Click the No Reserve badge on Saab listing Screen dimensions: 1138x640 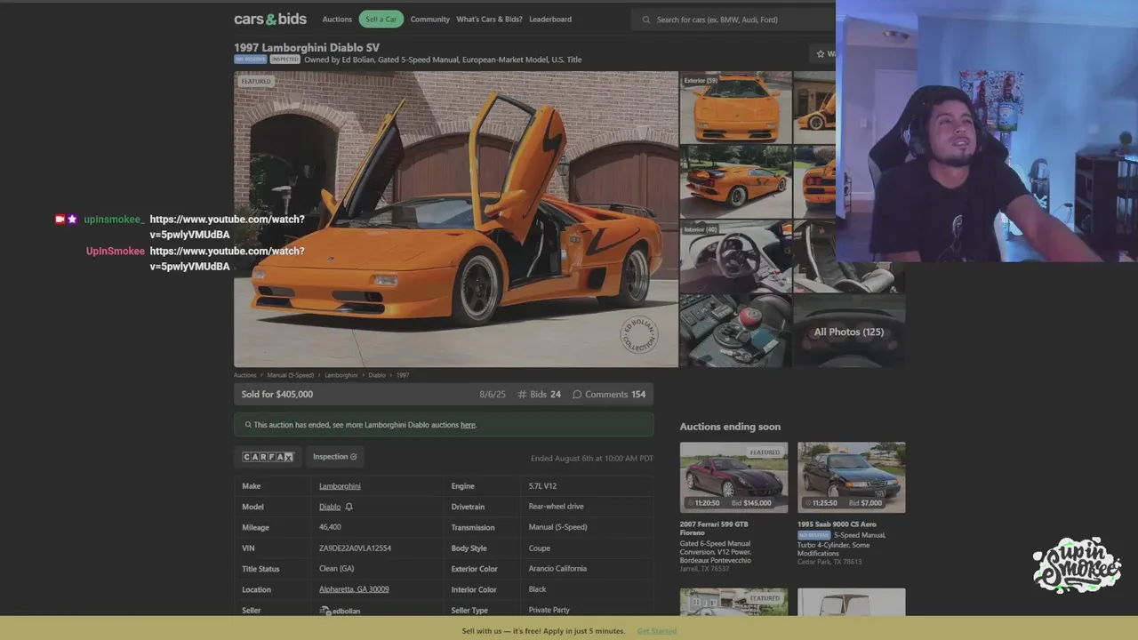point(813,535)
